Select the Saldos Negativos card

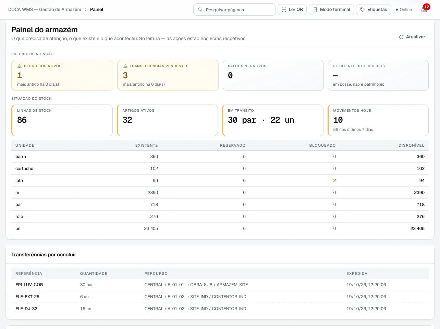(x=273, y=75)
